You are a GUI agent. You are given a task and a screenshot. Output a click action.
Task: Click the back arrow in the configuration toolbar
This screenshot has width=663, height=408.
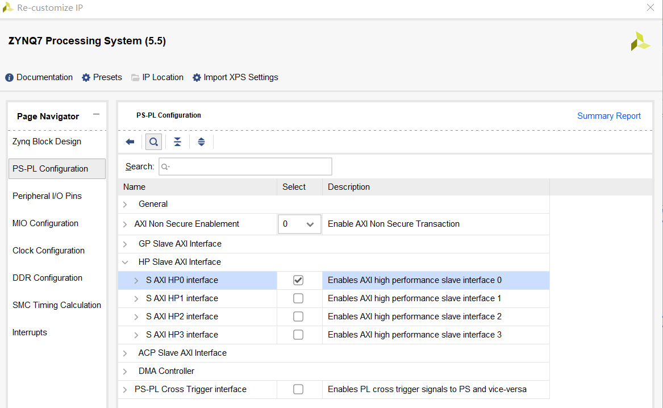(x=130, y=141)
